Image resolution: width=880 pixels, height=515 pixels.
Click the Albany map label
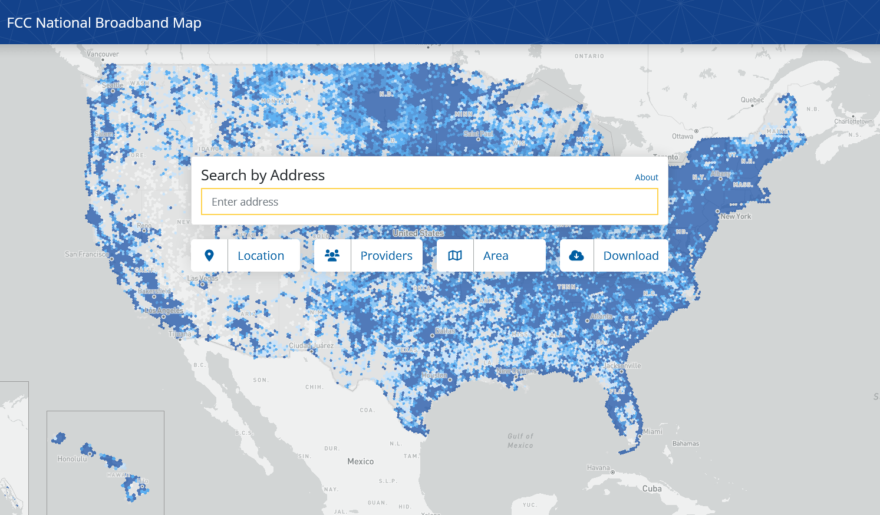coord(721,174)
